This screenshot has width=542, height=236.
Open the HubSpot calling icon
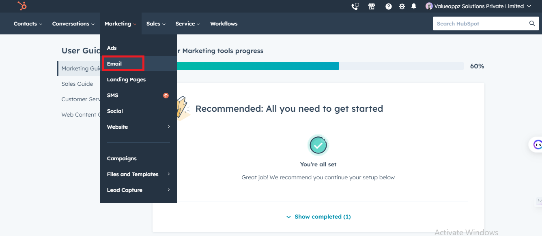[355, 6]
